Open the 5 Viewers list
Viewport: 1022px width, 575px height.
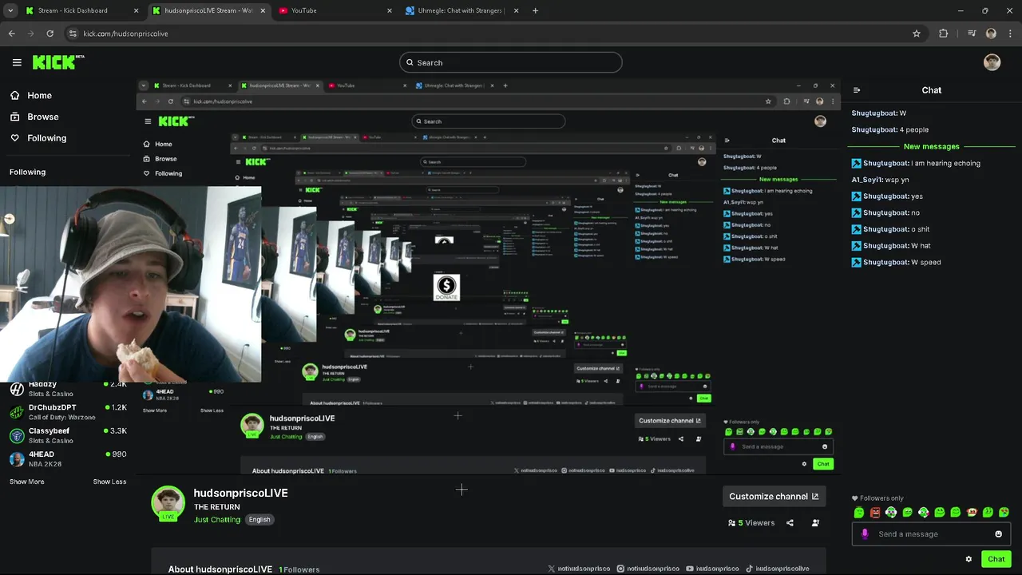[x=751, y=523]
